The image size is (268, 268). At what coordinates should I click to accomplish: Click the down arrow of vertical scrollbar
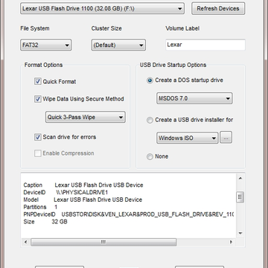[x=240, y=233]
